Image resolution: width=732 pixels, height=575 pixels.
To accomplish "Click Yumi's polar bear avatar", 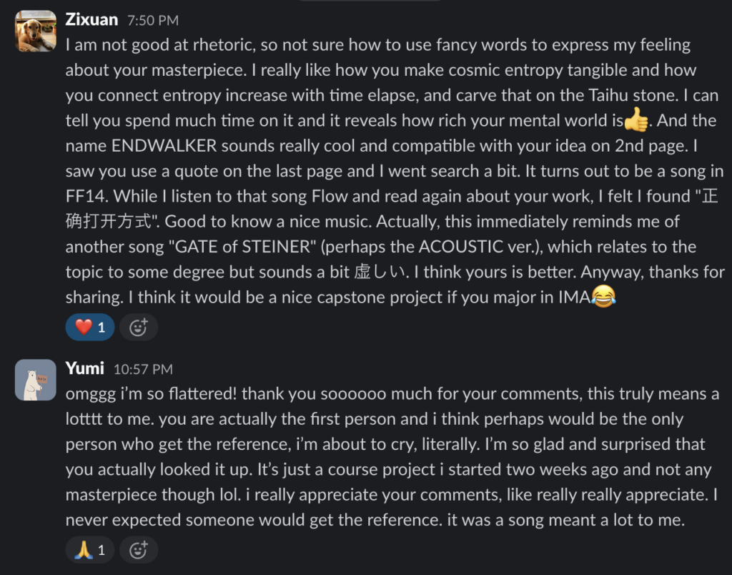I will coord(36,380).
